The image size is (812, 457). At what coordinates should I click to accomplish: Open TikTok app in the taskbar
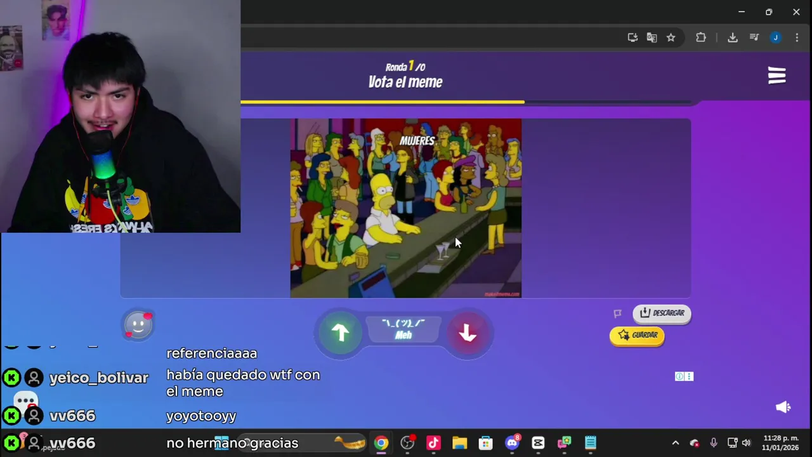(x=433, y=443)
